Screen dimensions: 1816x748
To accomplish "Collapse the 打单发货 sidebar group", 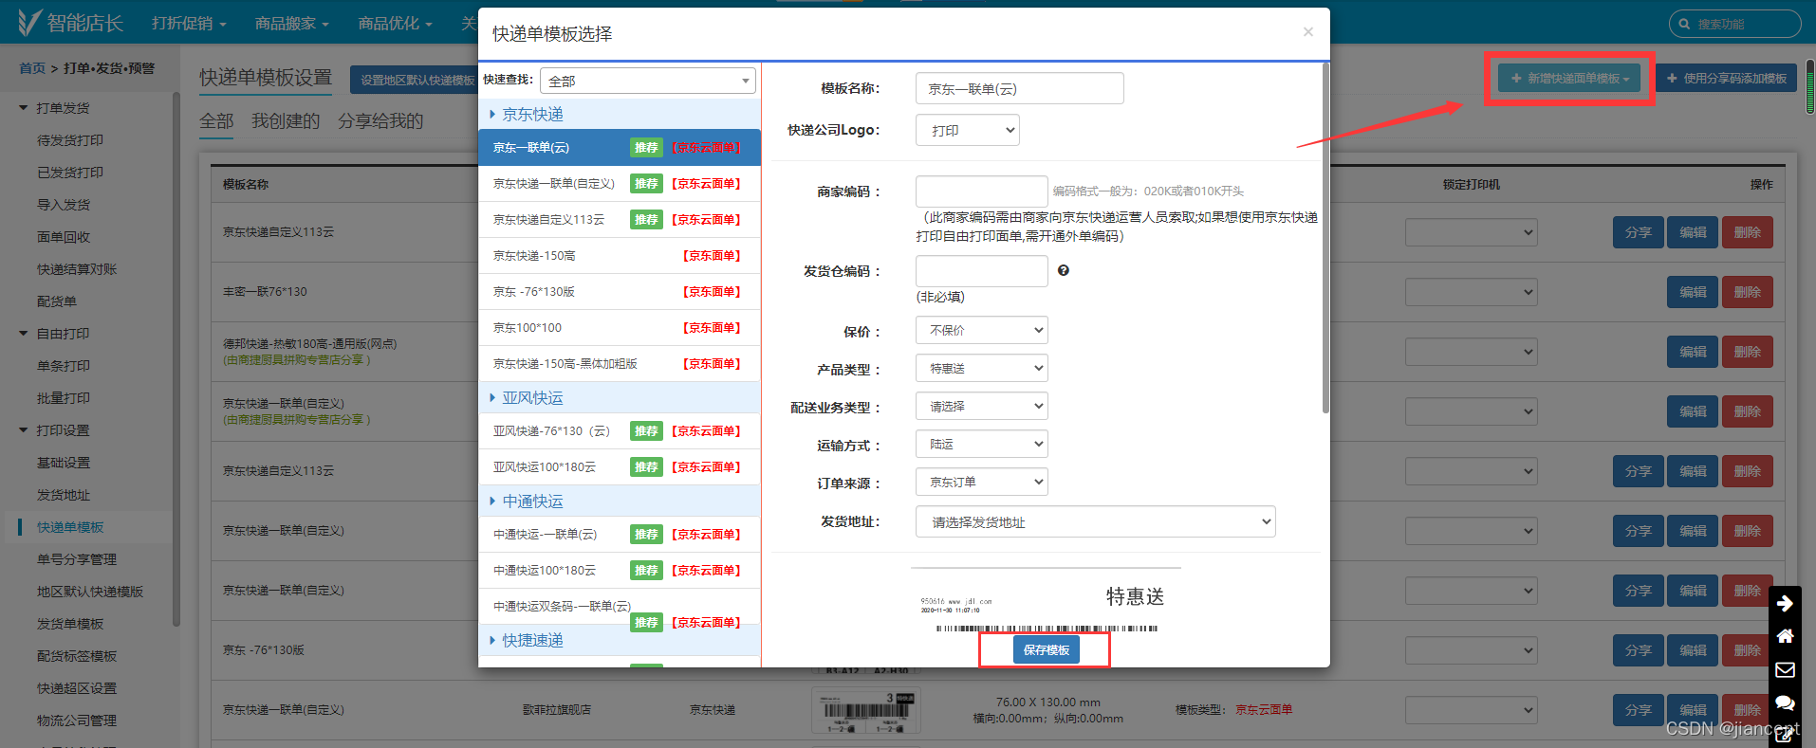I will 24,108.
